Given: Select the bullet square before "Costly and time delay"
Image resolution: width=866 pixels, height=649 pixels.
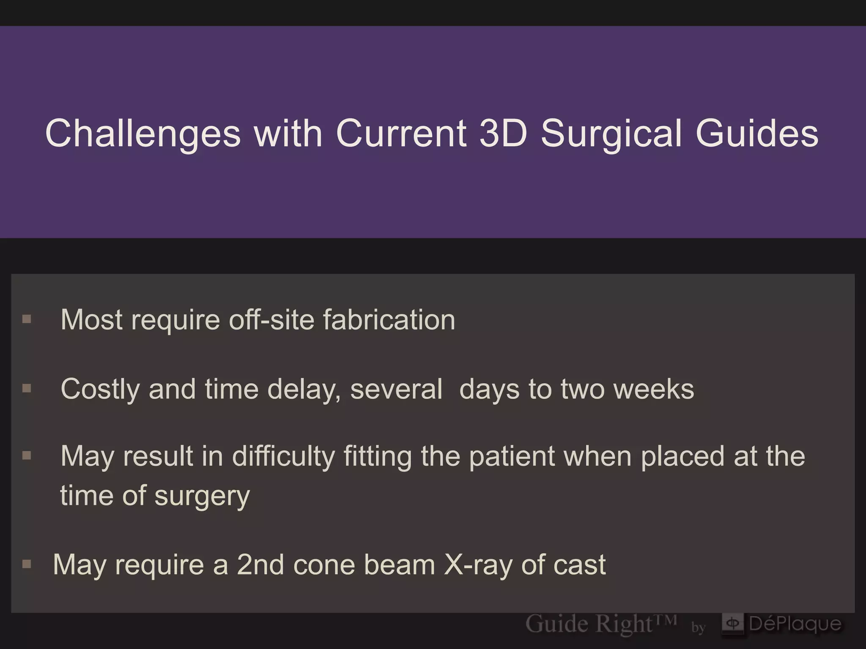Looking at the screenshot, I should [27, 388].
